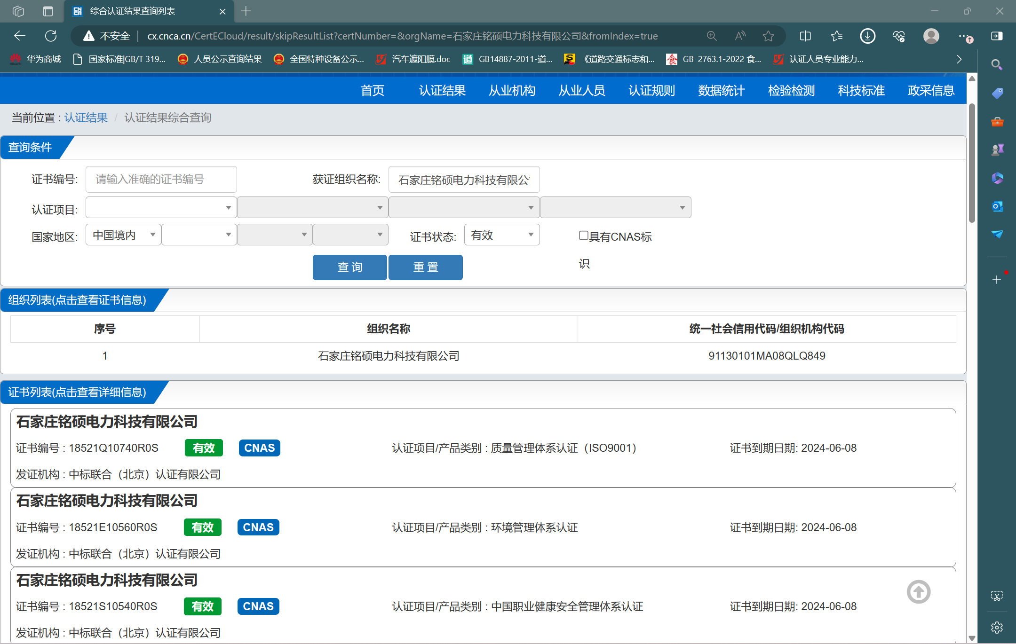Open the browser downloads icon

click(x=867, y=36)
